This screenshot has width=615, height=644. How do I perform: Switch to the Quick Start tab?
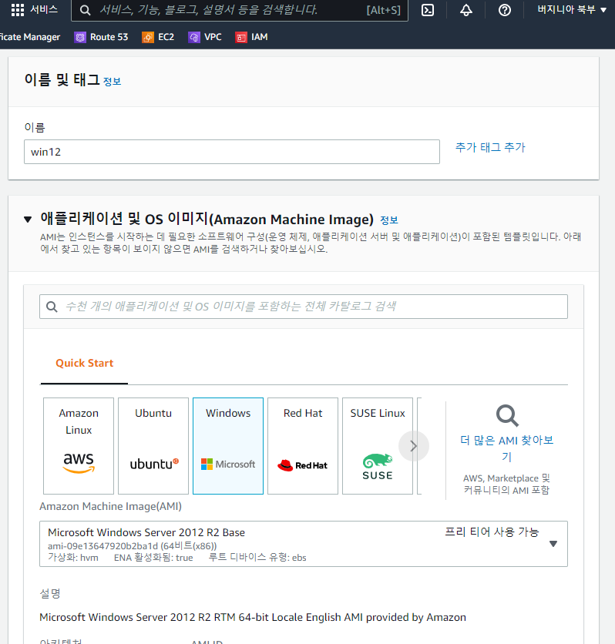[84, 364]
